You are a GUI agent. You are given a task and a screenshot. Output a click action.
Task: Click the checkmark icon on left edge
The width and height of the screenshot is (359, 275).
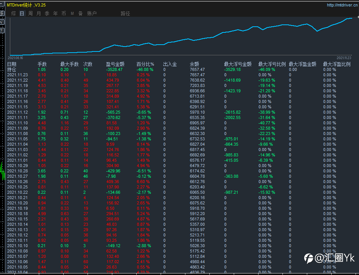coord(2,22)
